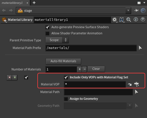Screen dimensions: 147x118
Task: Click the jump-to-operator arrow beside Material VOP
Action: coord(130,84)
